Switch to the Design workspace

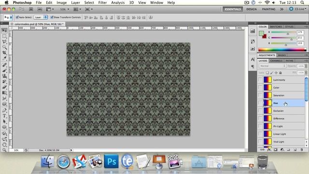pyautogui.click(x=252, y=9)
